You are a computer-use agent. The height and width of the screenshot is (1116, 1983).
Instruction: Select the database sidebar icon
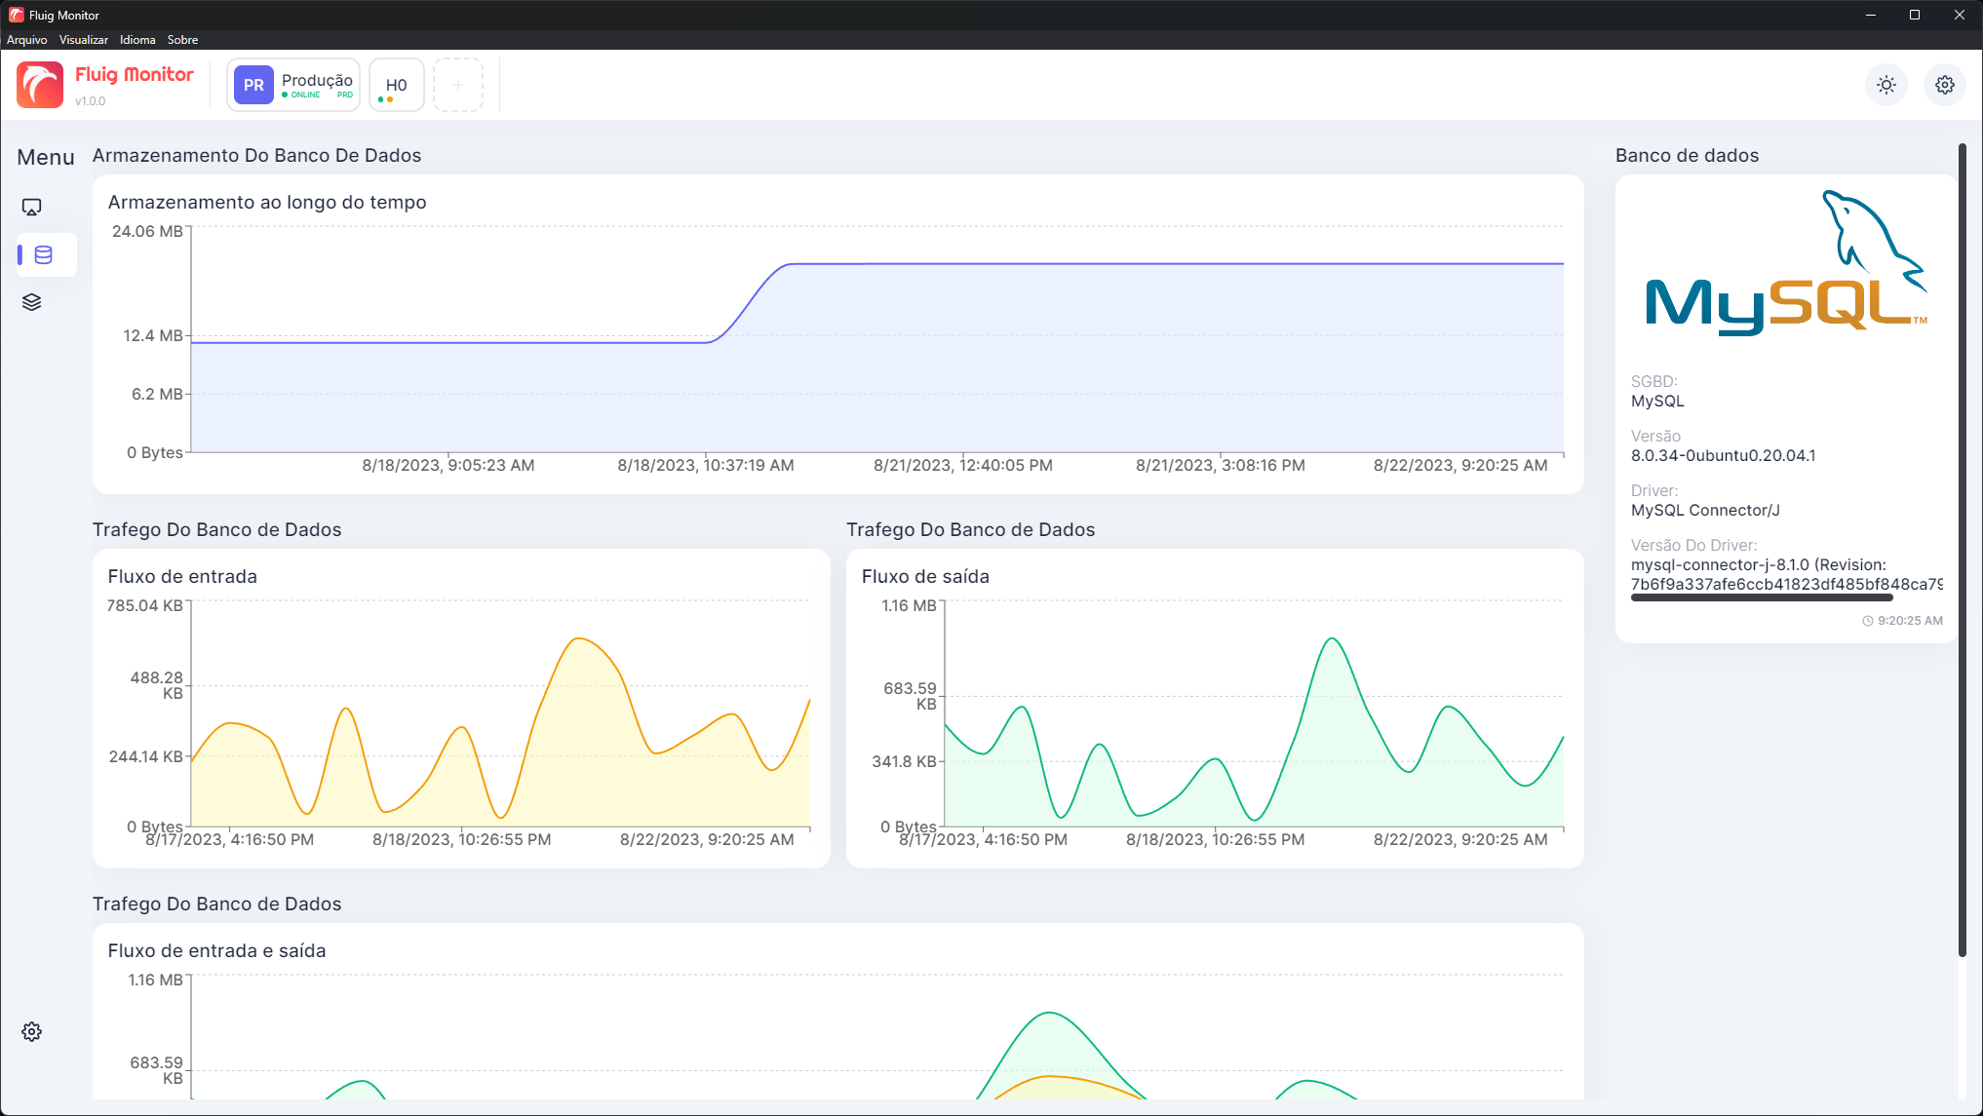click(44, 255)
